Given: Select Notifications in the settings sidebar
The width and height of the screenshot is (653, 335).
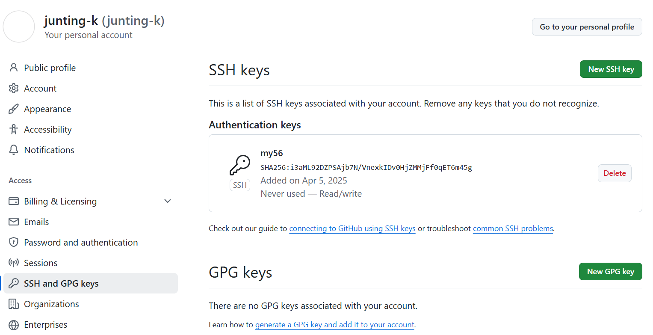Looking at the screenshot, I should pyautogui.click(x=49, y=150).
